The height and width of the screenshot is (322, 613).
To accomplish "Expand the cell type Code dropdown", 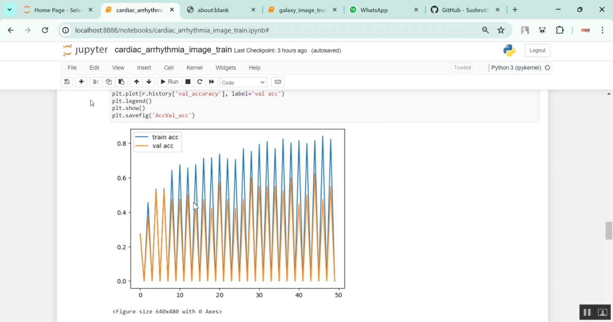I will tap(243, 83).
